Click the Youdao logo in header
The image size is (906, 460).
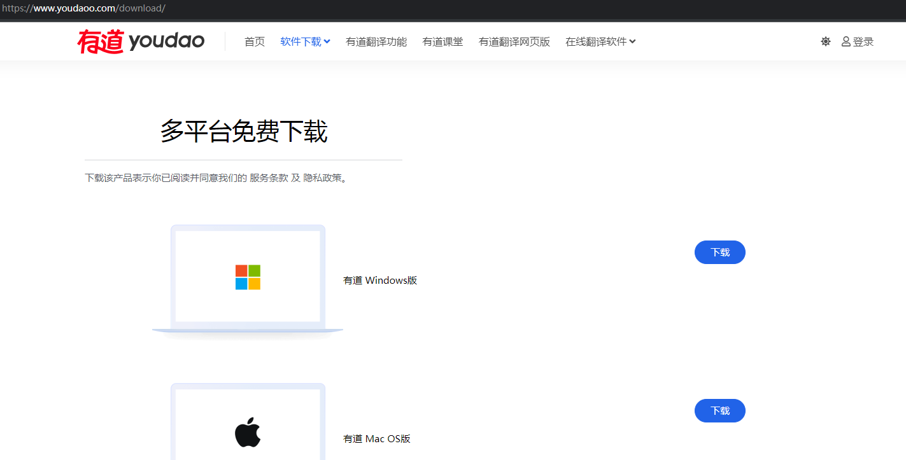click(141, 41)
